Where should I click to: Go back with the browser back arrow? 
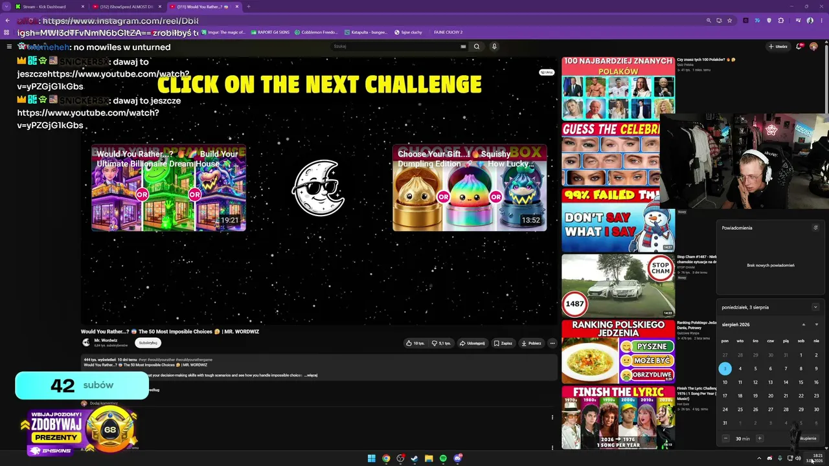(7, 21)
